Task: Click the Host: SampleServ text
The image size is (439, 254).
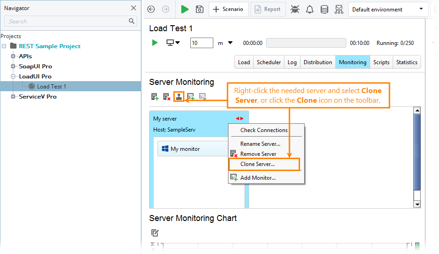Action: (x=174, y=129)
